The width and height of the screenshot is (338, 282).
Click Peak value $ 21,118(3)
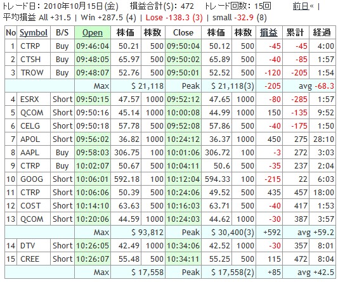[x=233, y=86]
